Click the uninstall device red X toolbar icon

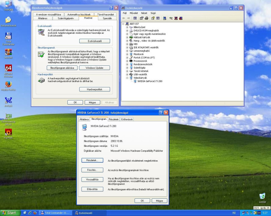pyautogui.click(x=176, y=18)
